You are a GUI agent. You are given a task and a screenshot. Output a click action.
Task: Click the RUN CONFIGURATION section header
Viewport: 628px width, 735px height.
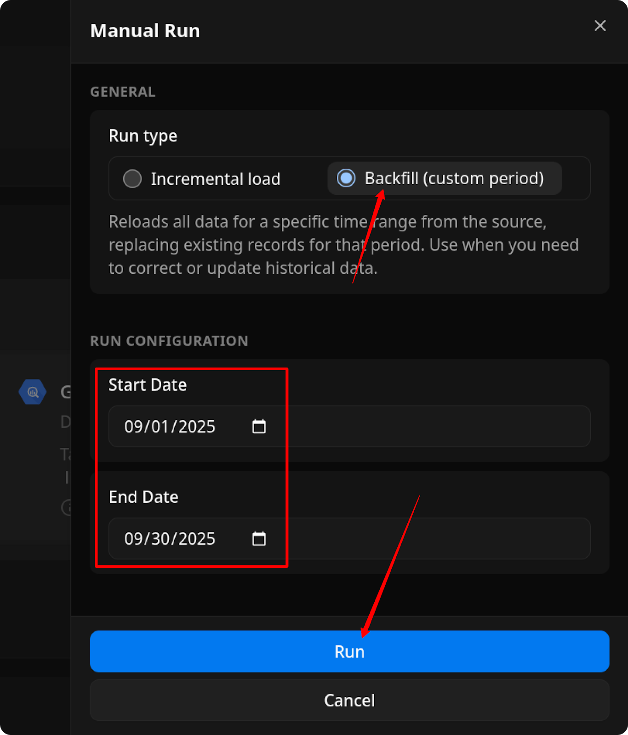[x=169, y=341]
